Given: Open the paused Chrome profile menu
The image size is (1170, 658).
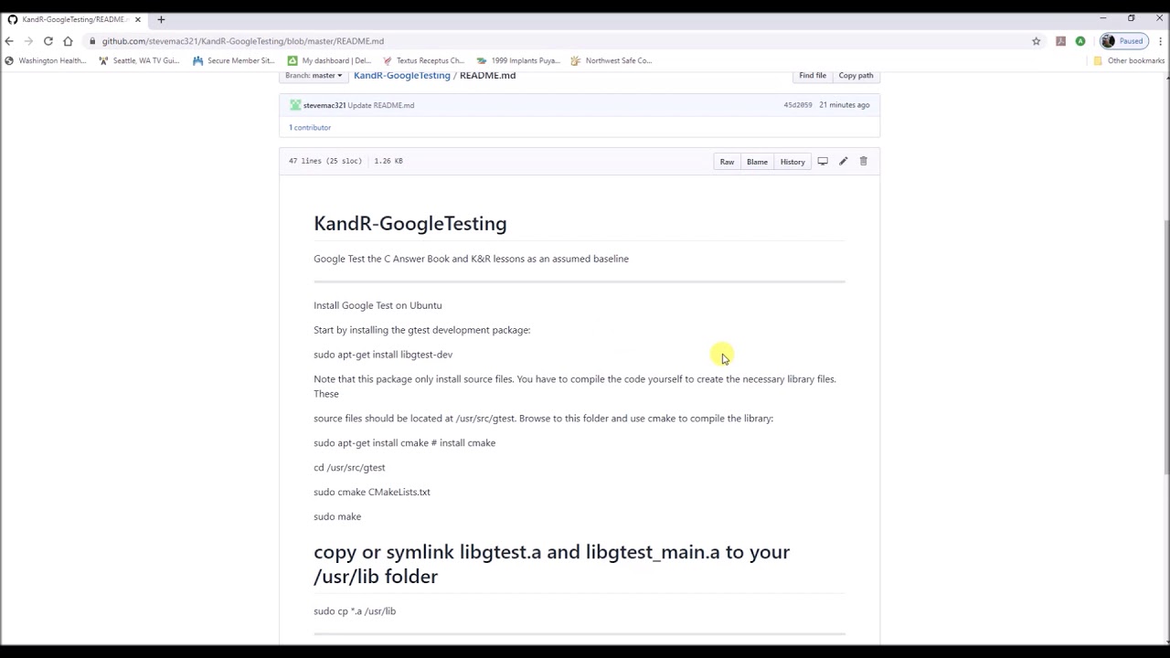Looking at the screenshot, I should click(x=1123, y=41).
